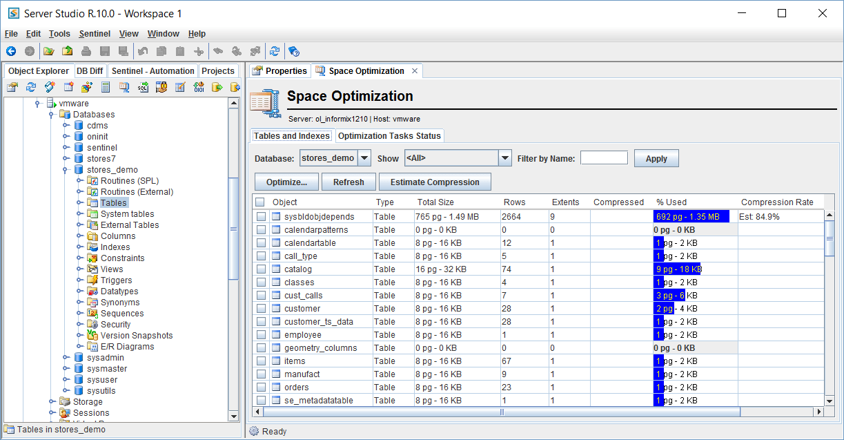844x440 pixels.
Task: Click the blue usage bar for sysbldobjdepends
Action: click(691, 217)
